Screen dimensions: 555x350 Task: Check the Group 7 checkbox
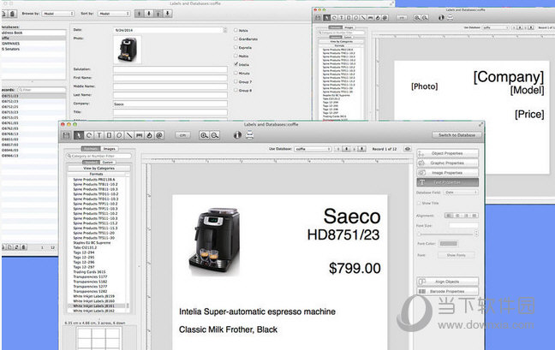coord(236,81)
